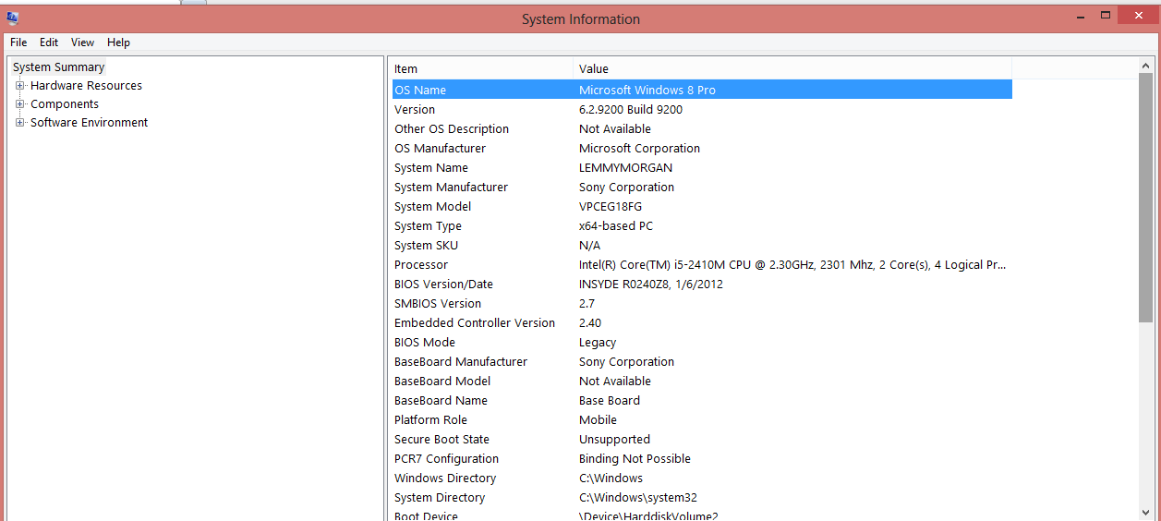Click the Intel Core i5-2410M processor value
This screenshot has width=1161, height=521.
[x=792, y=264]
